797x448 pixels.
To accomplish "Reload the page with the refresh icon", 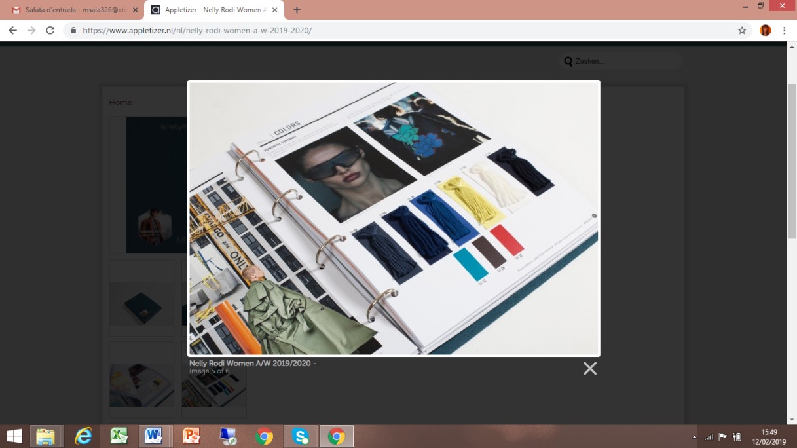I will coord(50,30).
